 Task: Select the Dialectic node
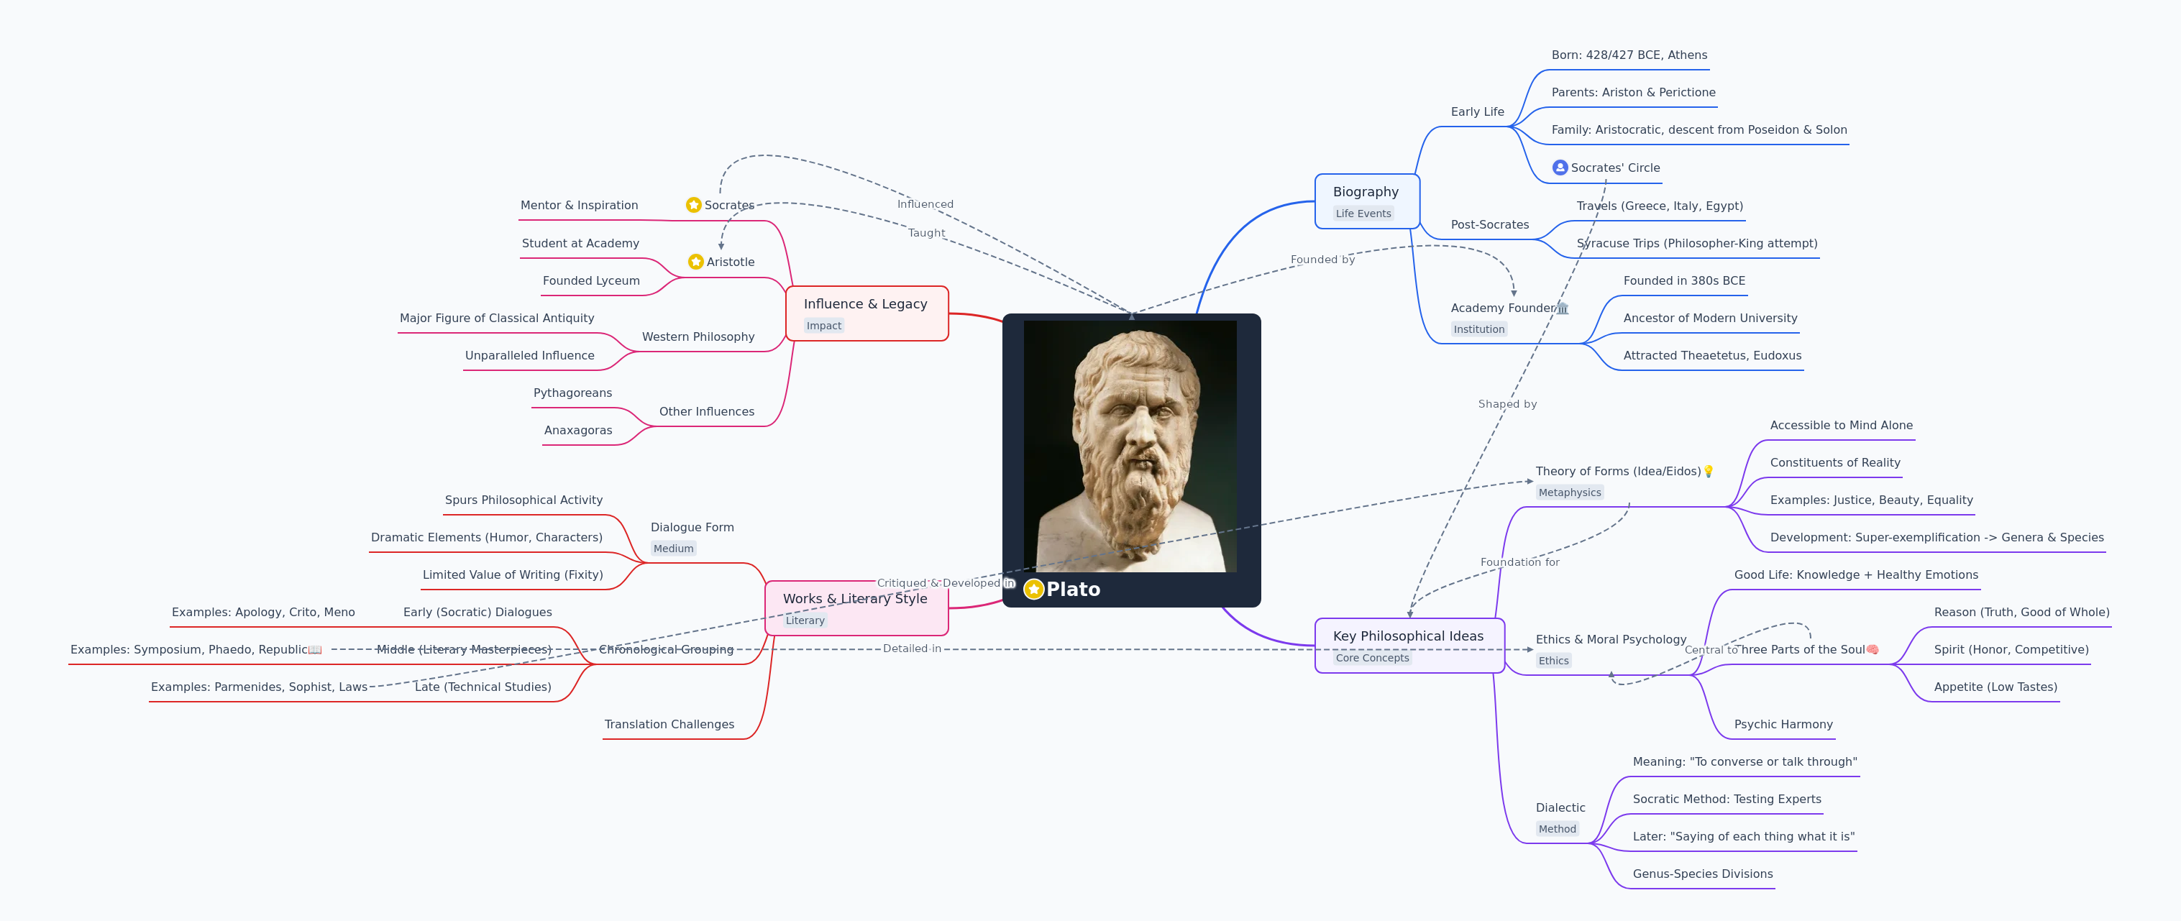pyautogui.click(x=1560, y=807)
